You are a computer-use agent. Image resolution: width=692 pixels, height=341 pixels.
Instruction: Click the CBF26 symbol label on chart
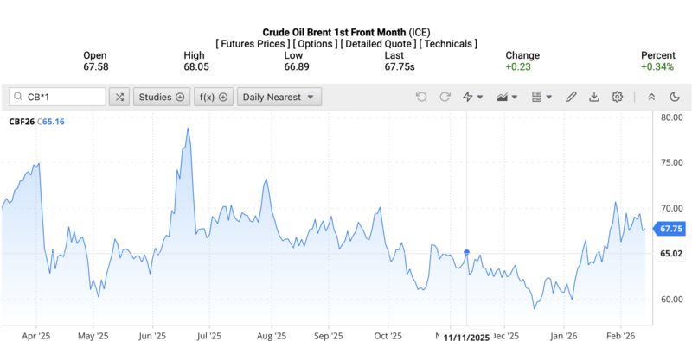[x=22, y=122]
